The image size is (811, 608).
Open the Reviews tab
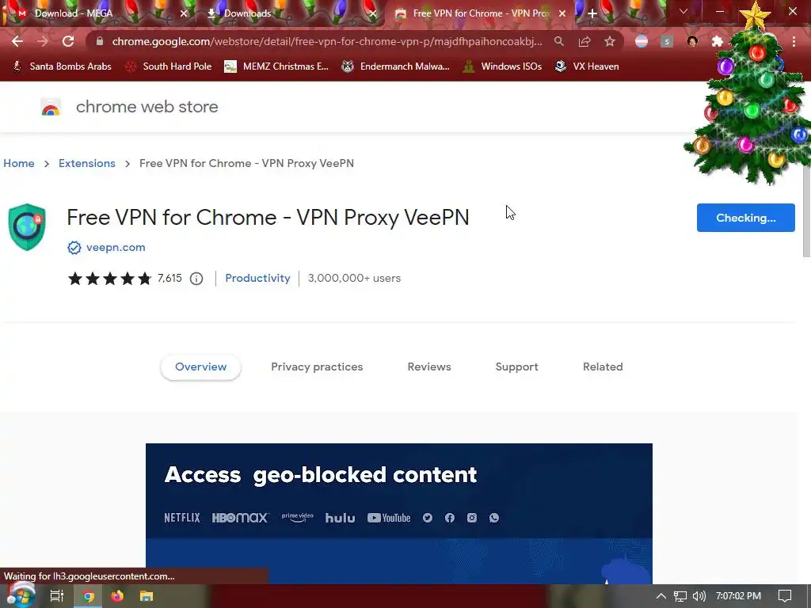click(x=428, y=367)
